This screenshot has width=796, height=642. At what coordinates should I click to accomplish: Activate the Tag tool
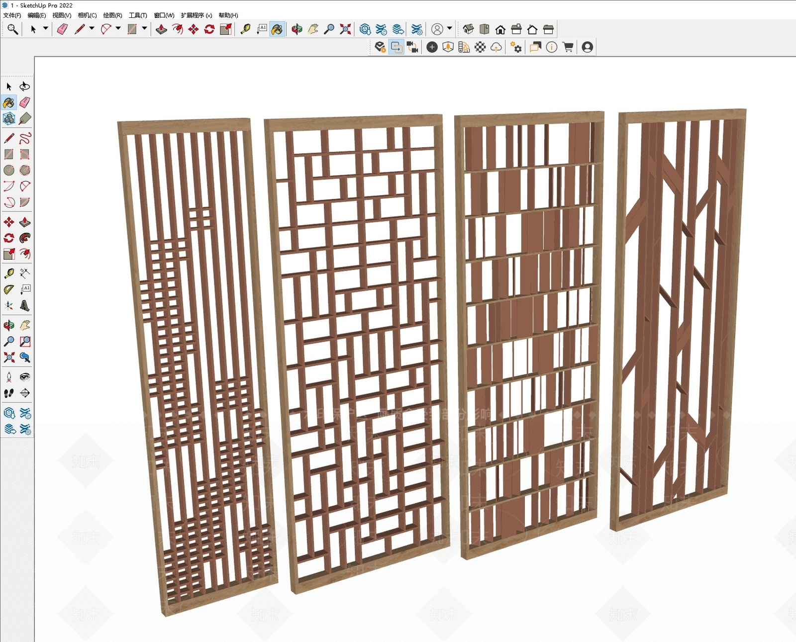coord(24,118)
